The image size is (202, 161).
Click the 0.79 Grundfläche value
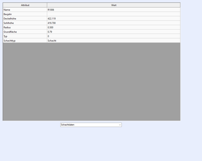(114, 32)
